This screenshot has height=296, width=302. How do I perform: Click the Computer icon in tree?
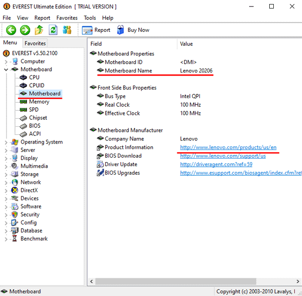15,61
